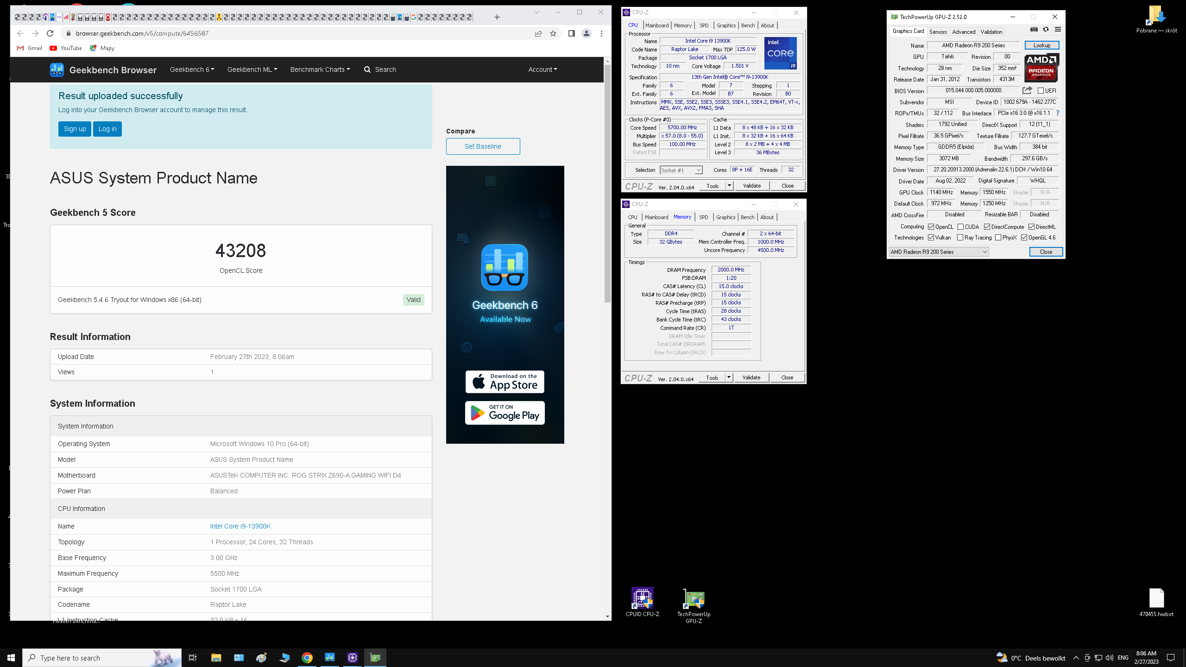Viewport: 1186px width, 667px height.
Task: Toggle the Ray Tracing checkbox
Action: coord(960,238)
